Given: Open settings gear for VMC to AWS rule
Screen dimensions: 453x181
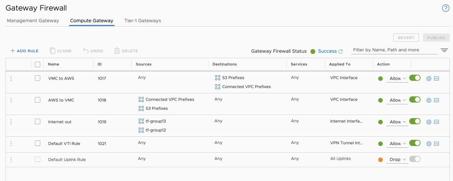Looking at the screenshot, I should point(429,79).
